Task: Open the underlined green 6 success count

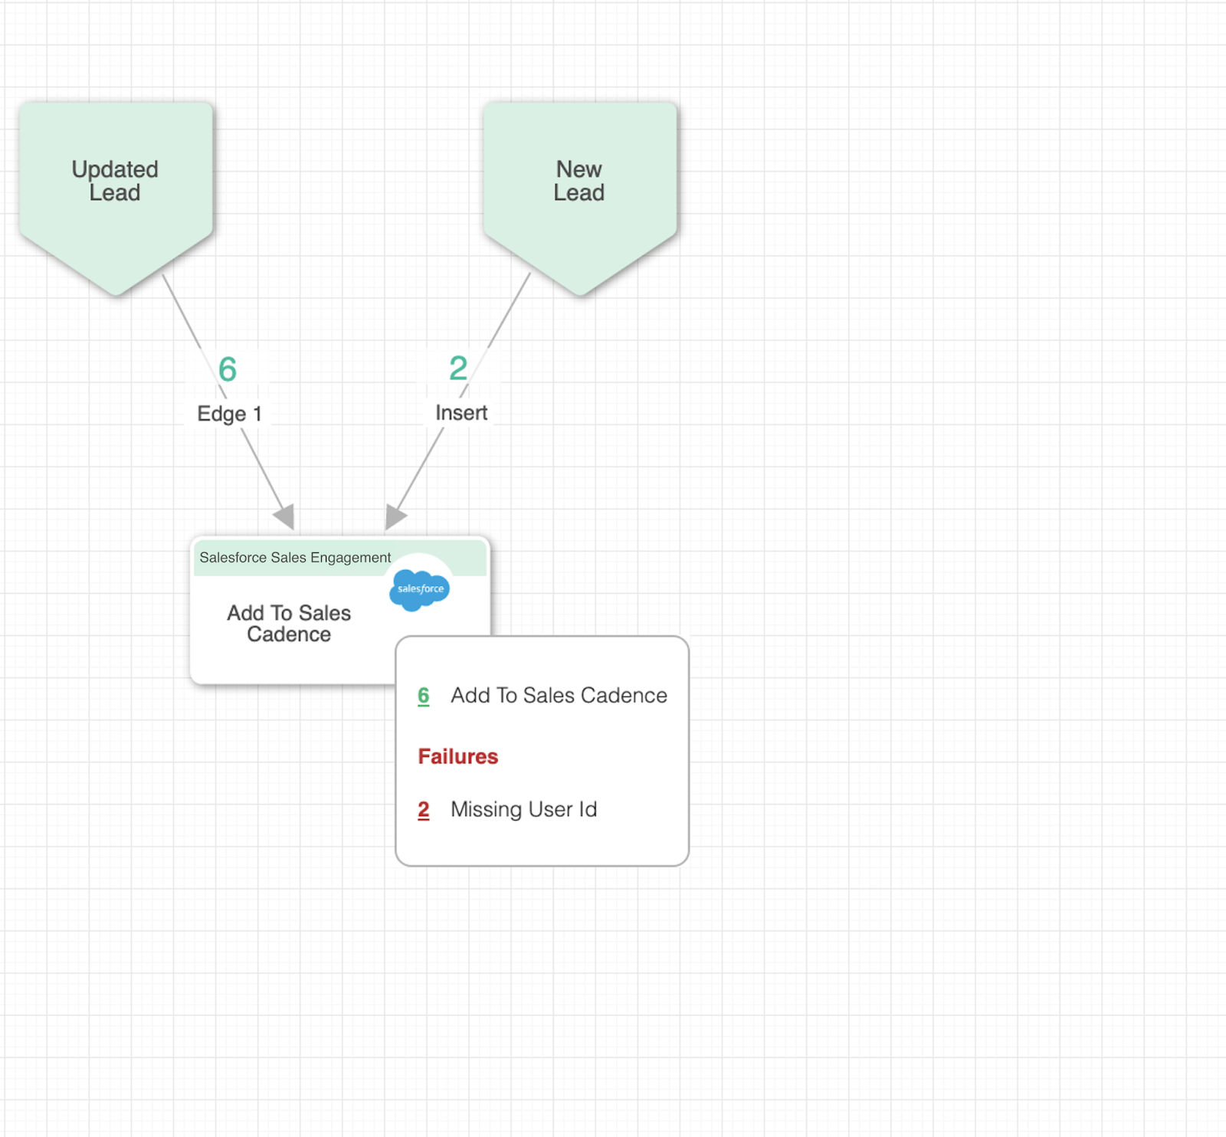Action: point(424,696)
